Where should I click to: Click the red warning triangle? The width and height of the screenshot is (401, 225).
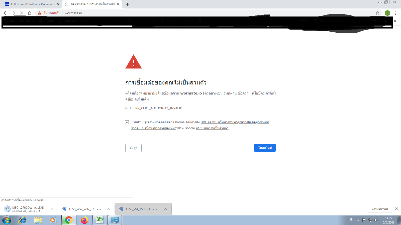coord(134,61)
